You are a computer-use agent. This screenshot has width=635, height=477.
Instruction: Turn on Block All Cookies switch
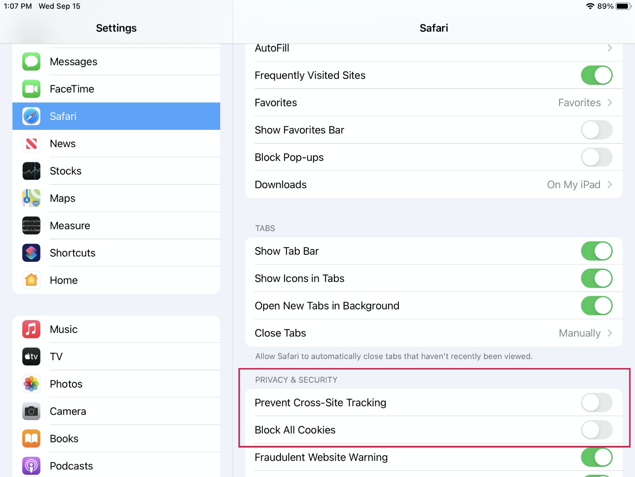(x=596, y=430)
